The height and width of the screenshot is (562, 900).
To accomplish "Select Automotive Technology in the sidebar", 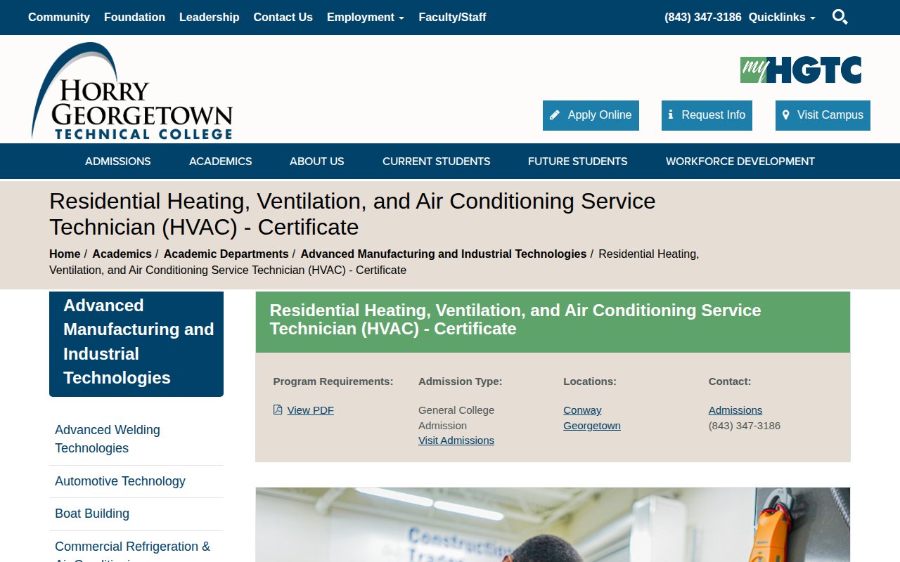I will pos(120,481).
